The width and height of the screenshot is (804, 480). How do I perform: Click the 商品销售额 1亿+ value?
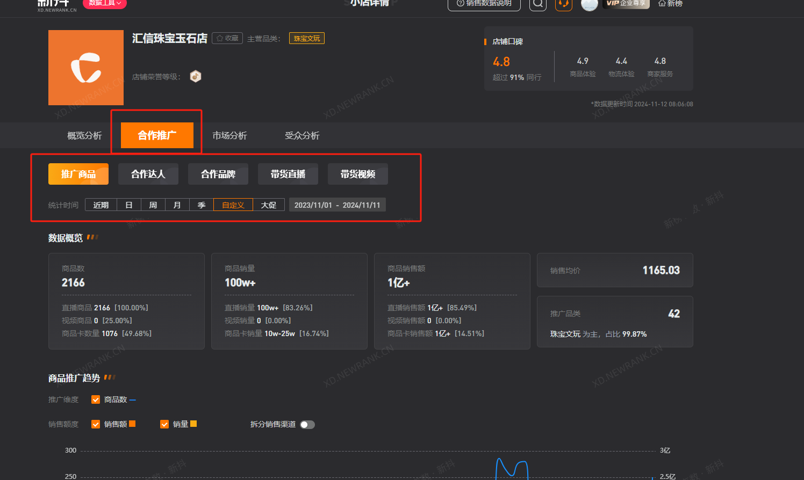(399, 282)
